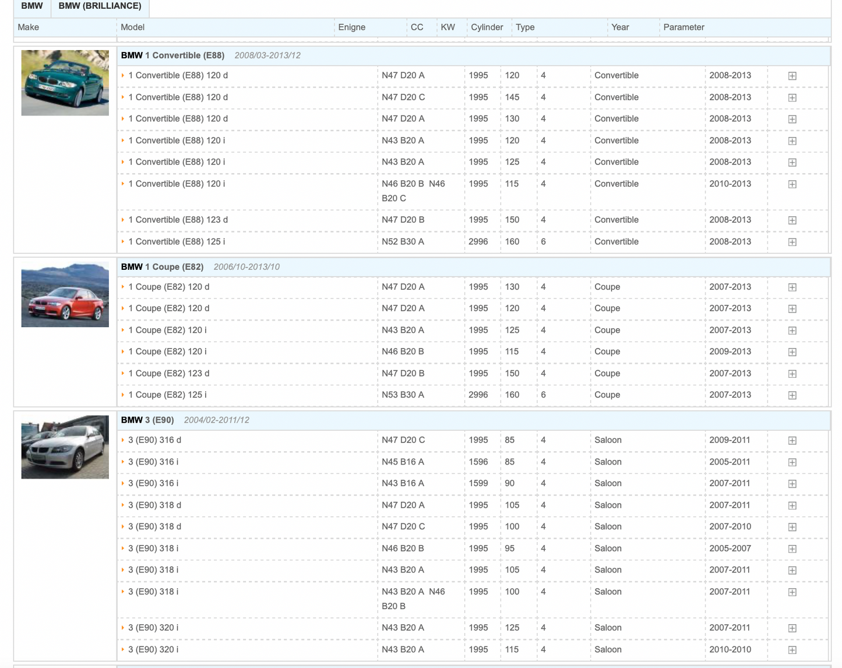Click the Parameter column header
Screen dimensions: 842x668
click(684, 27)
